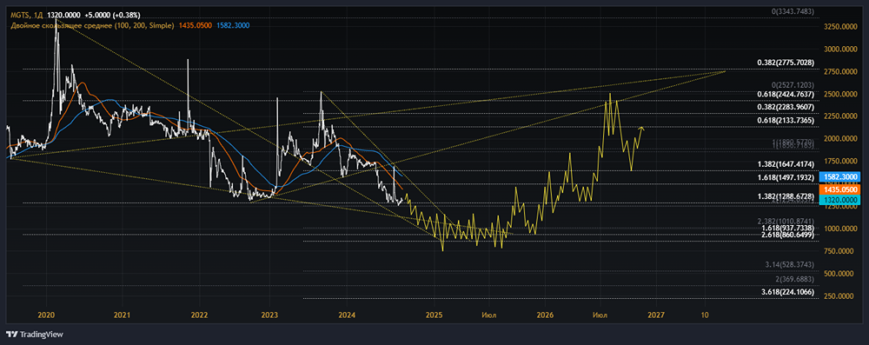Select Fibonacci label 2(369.6883)
The image size is (869, 345).
pos(794,279)
